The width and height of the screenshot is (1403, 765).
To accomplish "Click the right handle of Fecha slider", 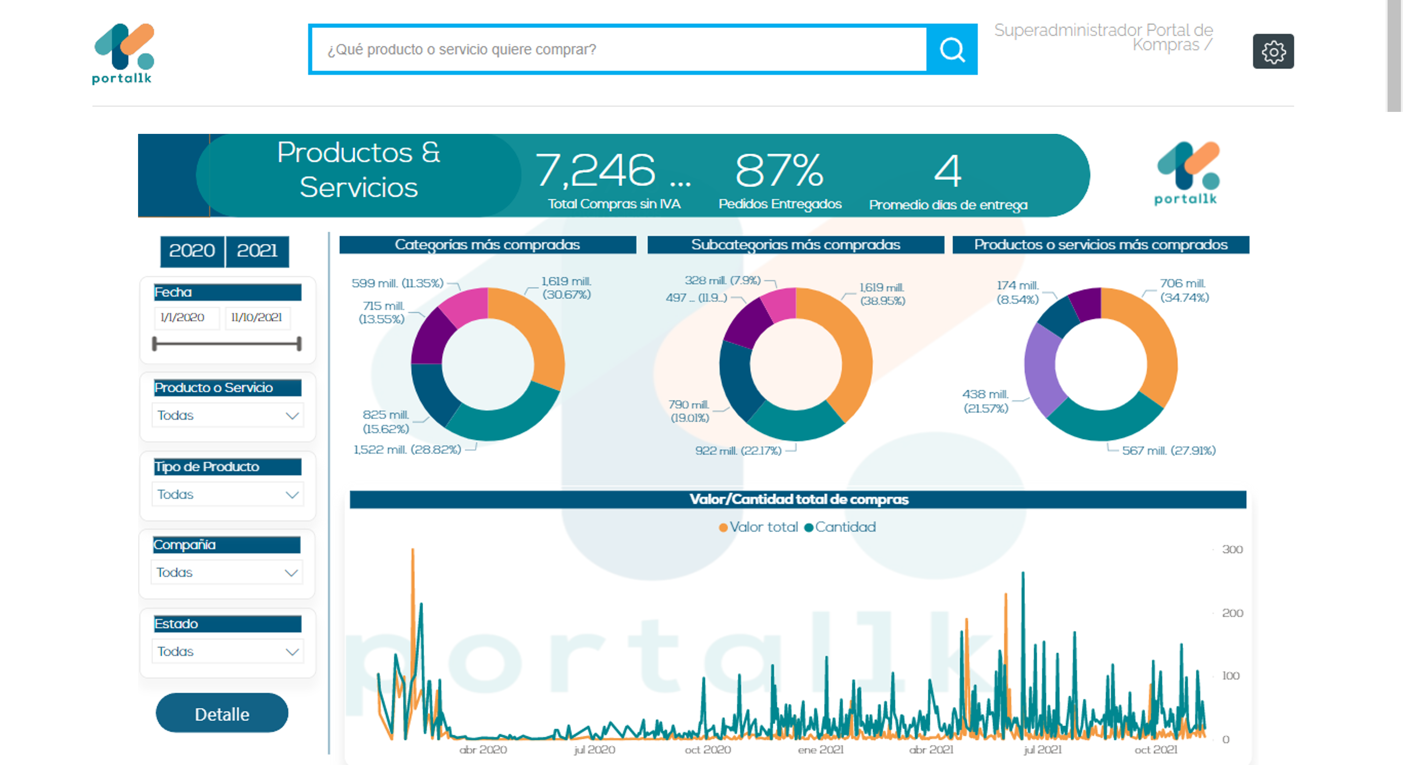I will coord(299,344).
